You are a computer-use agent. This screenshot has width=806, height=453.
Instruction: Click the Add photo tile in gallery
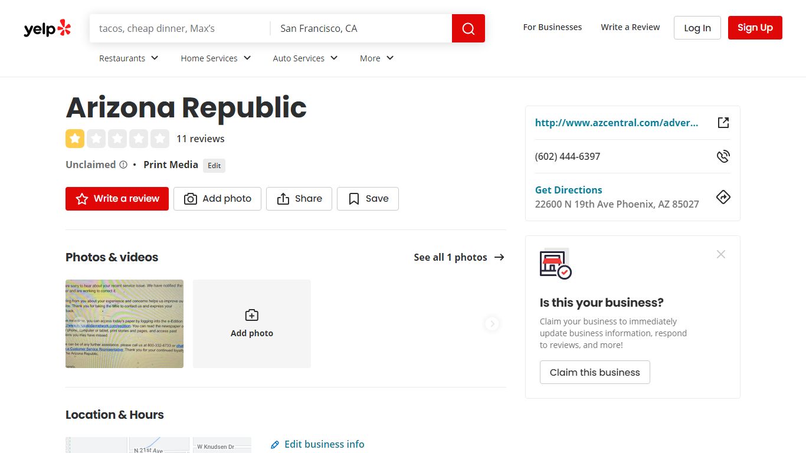[x=252, y=324]
